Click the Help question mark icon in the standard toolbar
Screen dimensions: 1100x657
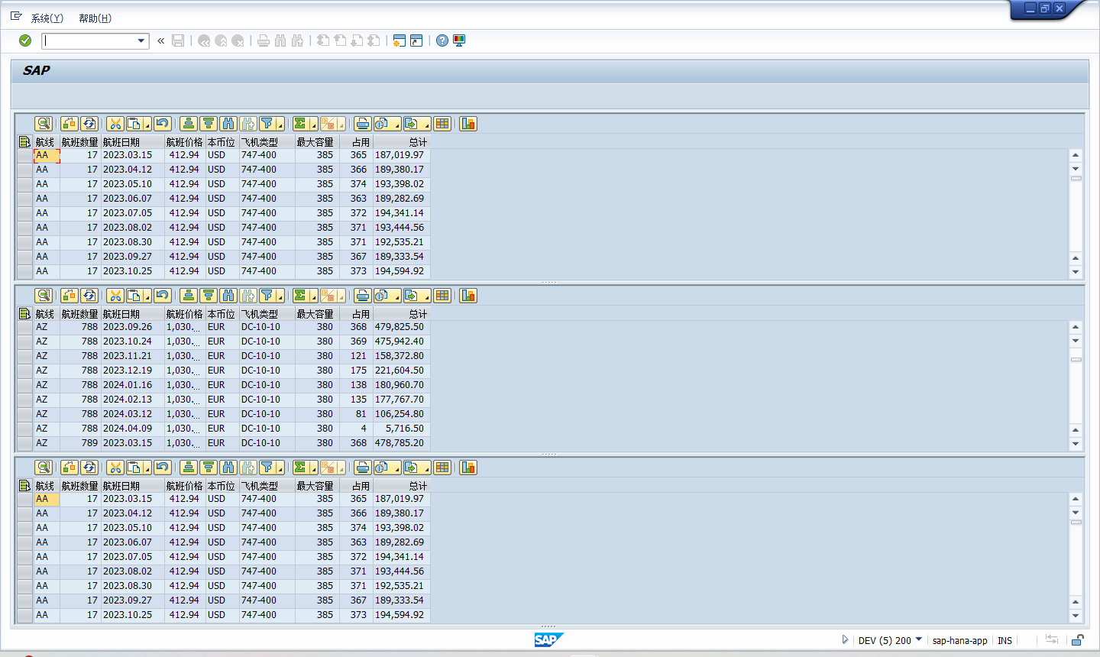442,40
